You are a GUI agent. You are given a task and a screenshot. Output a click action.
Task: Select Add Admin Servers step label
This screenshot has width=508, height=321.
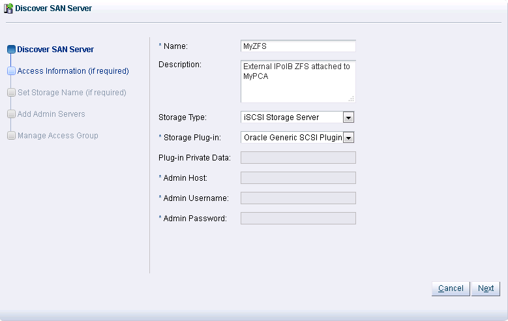(51, 114)
